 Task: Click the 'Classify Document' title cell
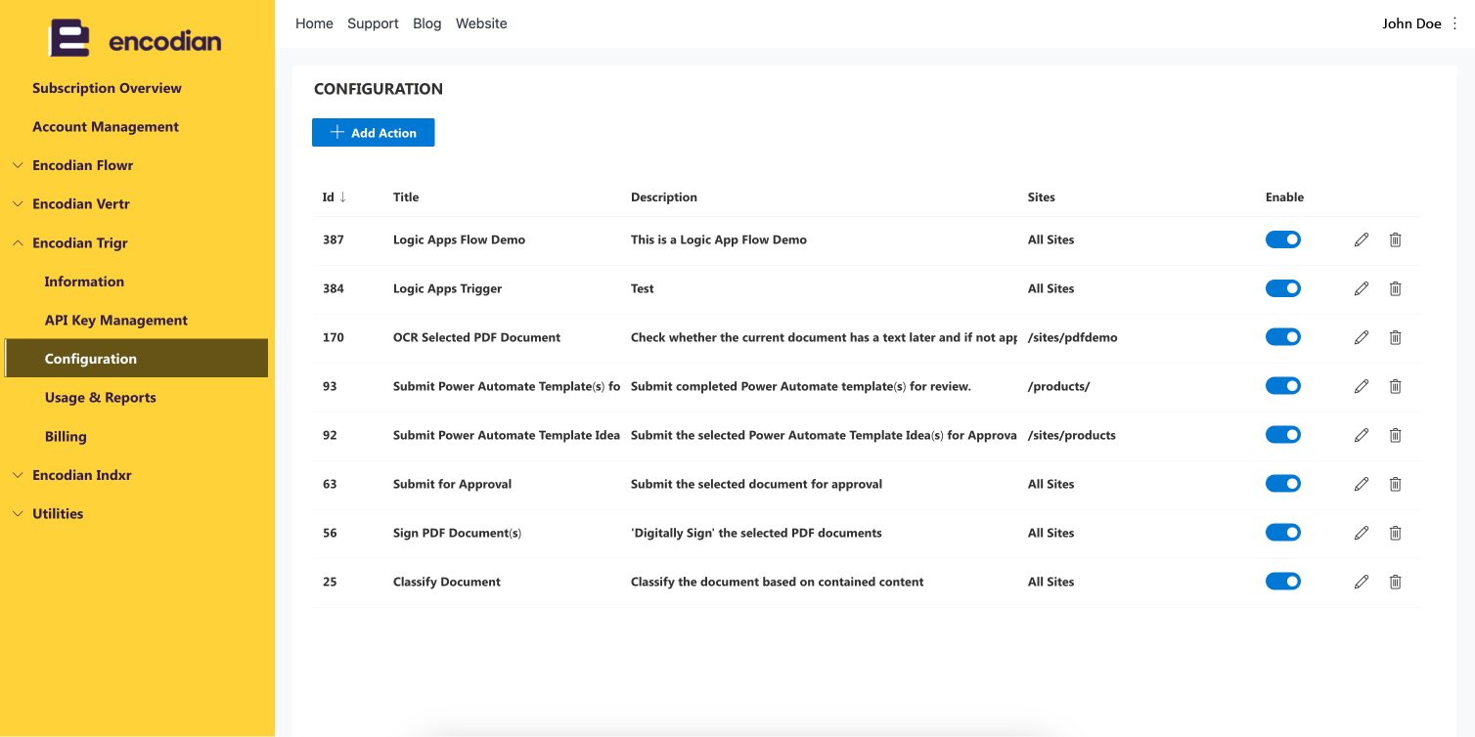tap(447, 582)
